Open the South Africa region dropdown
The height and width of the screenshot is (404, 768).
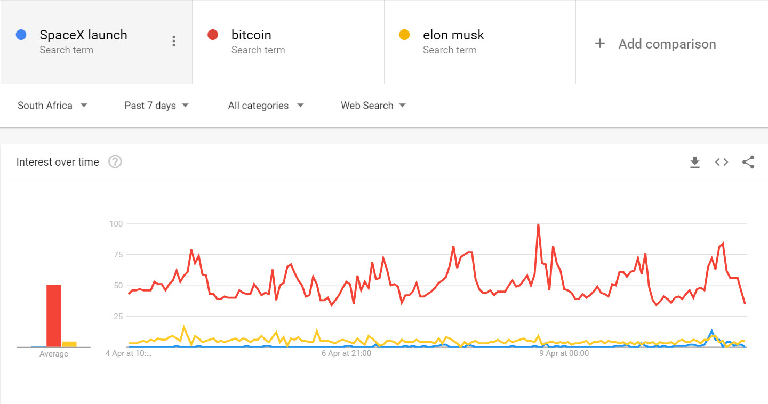pyautogui.click(x=52, y=106)
